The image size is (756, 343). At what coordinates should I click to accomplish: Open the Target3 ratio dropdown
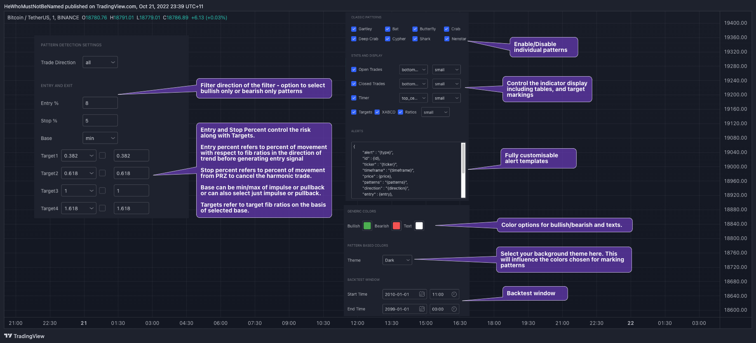79,191
